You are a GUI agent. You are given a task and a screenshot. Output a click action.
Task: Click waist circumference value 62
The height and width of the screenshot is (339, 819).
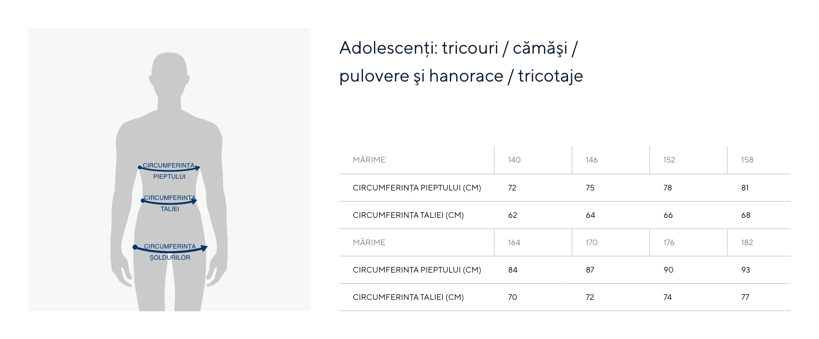coord(513,216)
